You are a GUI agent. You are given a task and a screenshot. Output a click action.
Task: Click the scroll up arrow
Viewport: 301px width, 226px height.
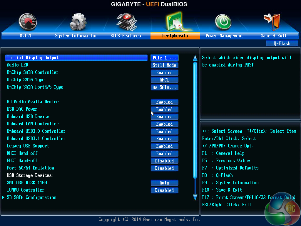195,58
